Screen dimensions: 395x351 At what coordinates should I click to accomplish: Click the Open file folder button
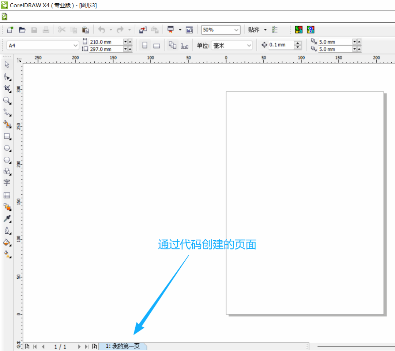coord(22,30)
